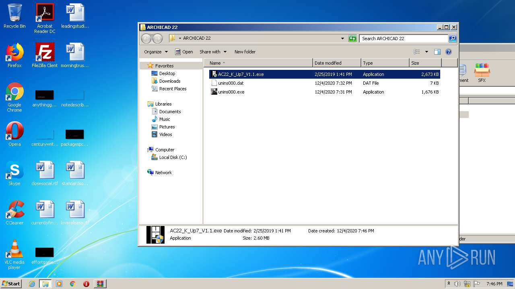The height and width of the screenshot is (289, 515).
Task: Show hidden tray icons arrow
Action: tap(449, 284)
